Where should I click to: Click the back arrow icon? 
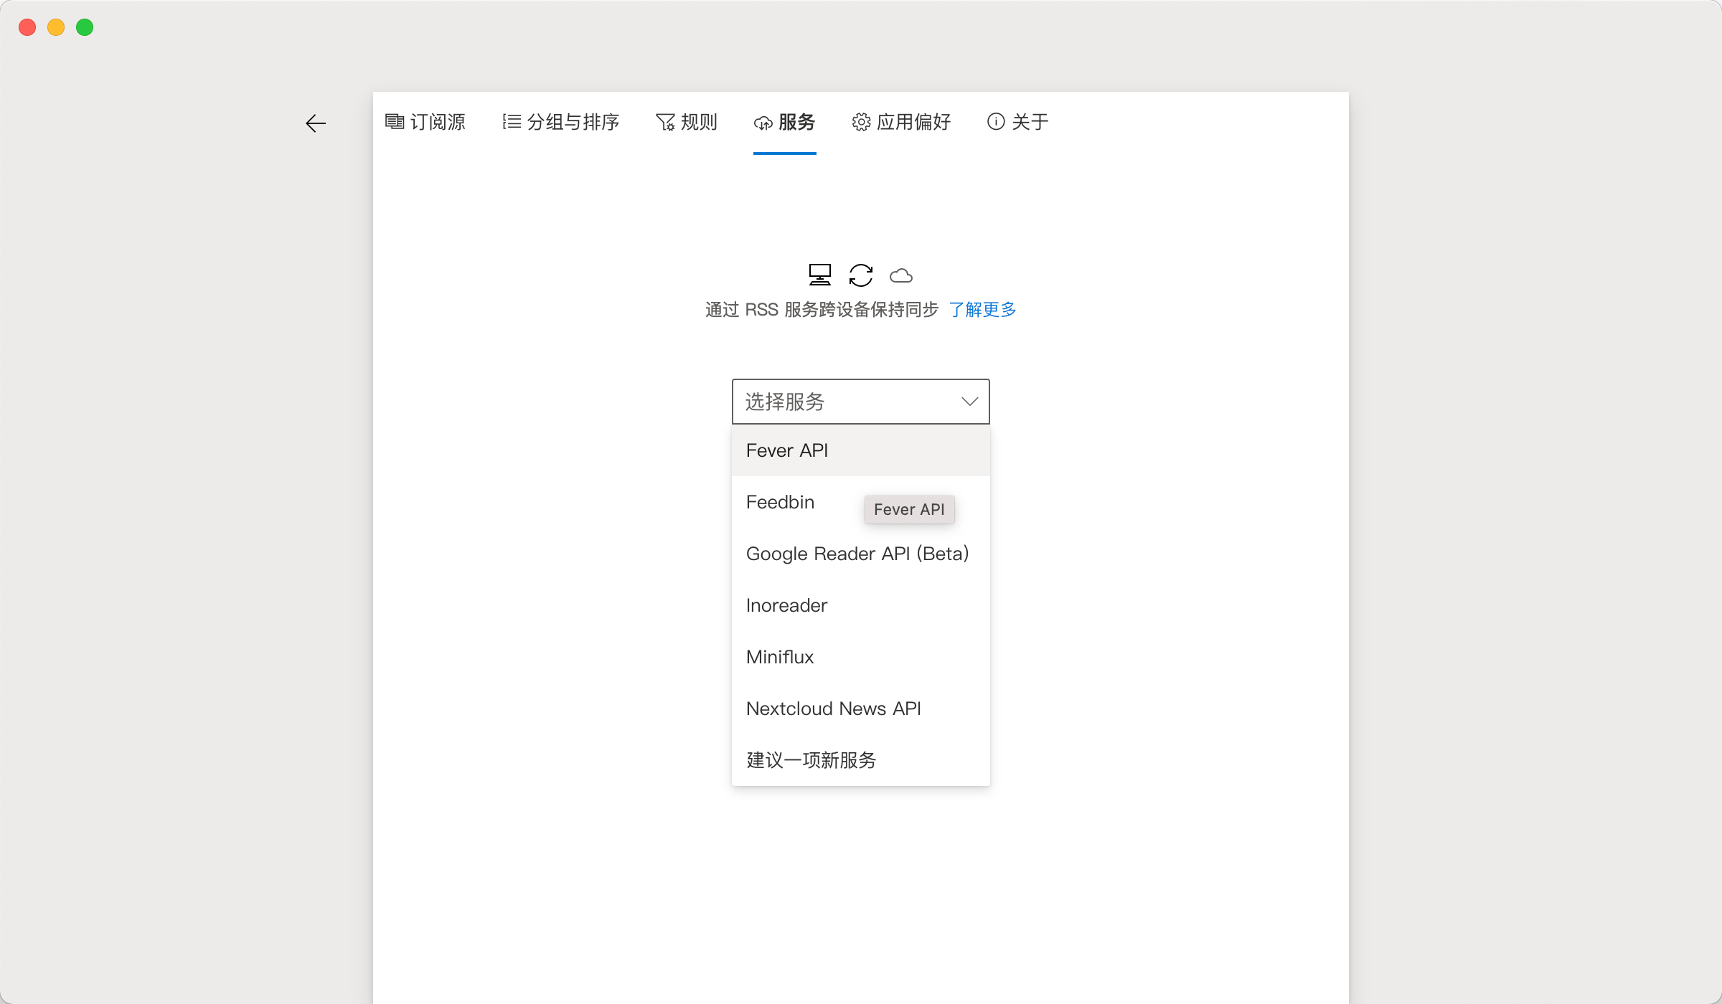coord(316,123)
